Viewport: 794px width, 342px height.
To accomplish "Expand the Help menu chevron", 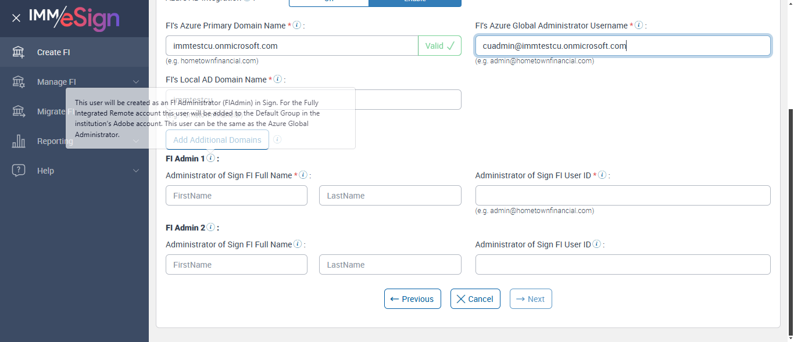I will coord(136,171).
